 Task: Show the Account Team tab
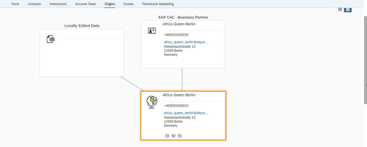(x=86, y=4)
